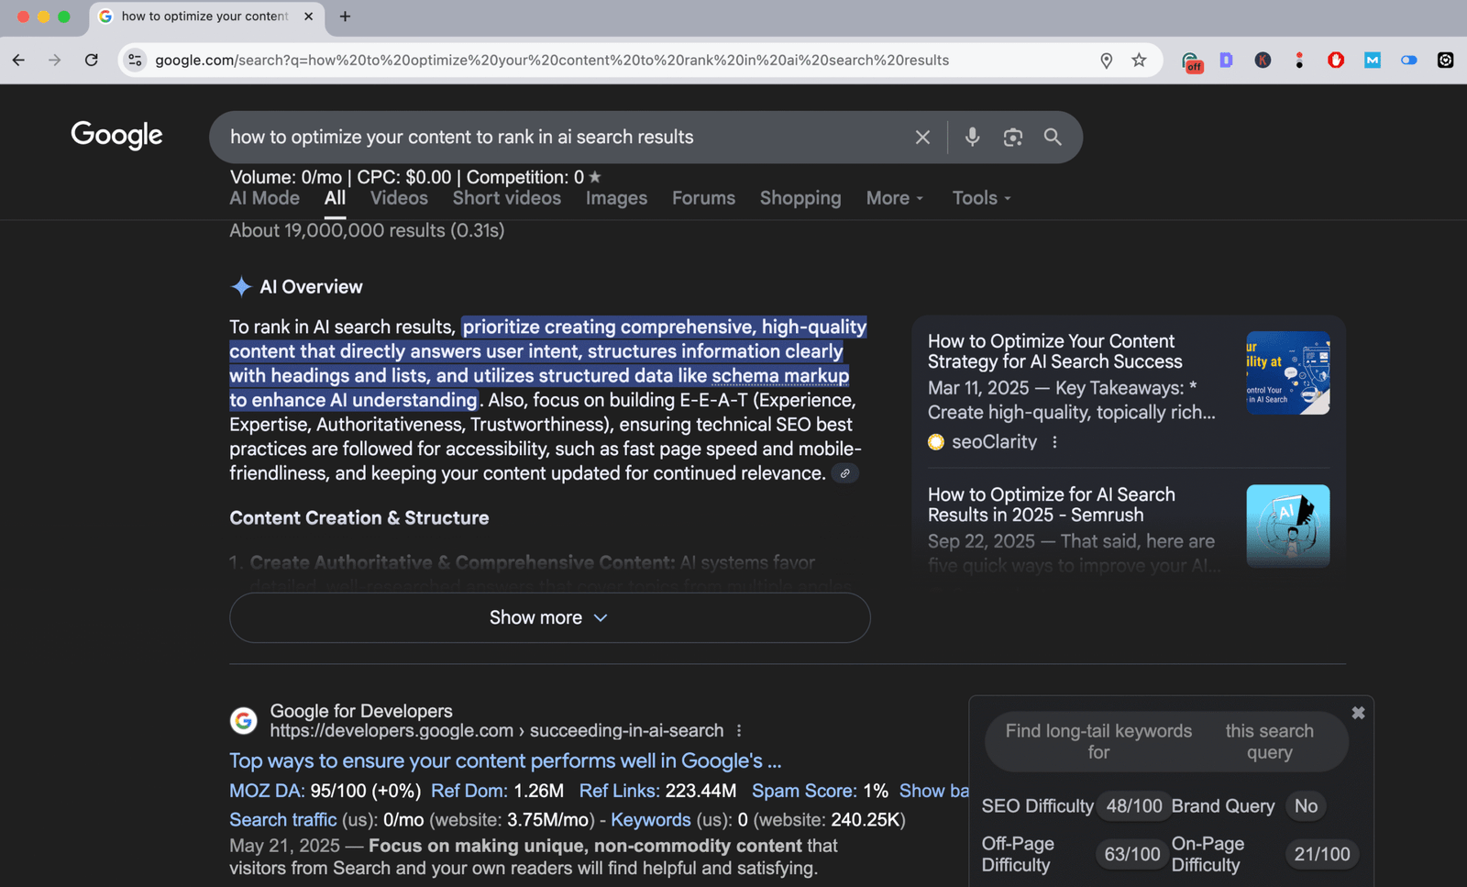Open the Tools dropdown
The image size is (1467, 887).
tap(981, 198)
